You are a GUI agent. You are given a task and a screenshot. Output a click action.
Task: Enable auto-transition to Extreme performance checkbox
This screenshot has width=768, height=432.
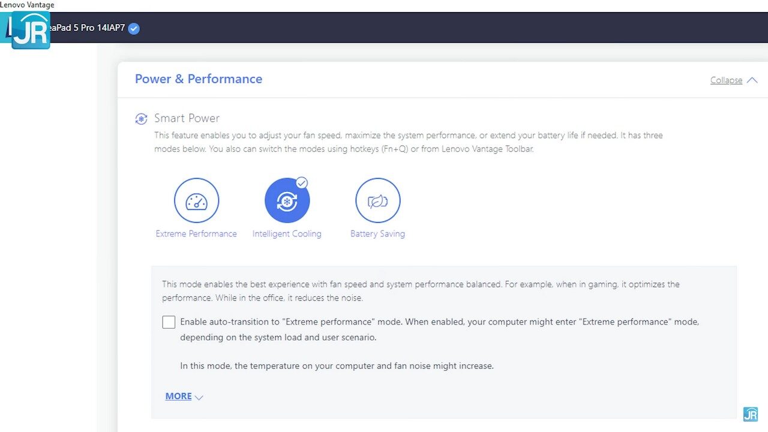169,322
